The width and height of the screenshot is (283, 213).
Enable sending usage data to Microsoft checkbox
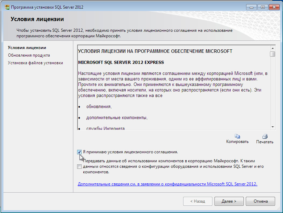[x=79, y=166]
